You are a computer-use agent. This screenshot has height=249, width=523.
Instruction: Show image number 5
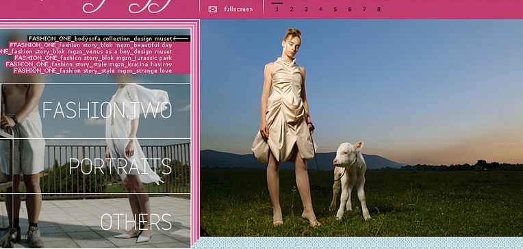pyautogui.click(x=335, y=10)
